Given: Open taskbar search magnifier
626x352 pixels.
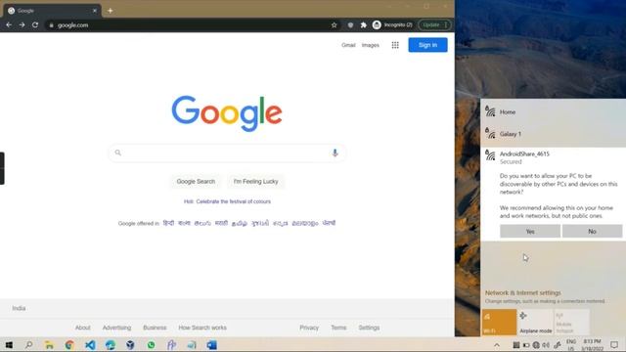Looking at the screenshot, I should [x=28, y=345].
